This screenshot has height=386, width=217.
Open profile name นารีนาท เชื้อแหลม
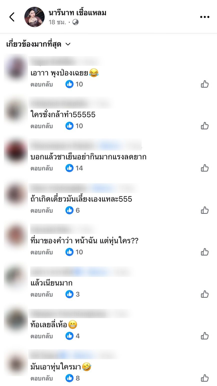(x=78, y=13)
